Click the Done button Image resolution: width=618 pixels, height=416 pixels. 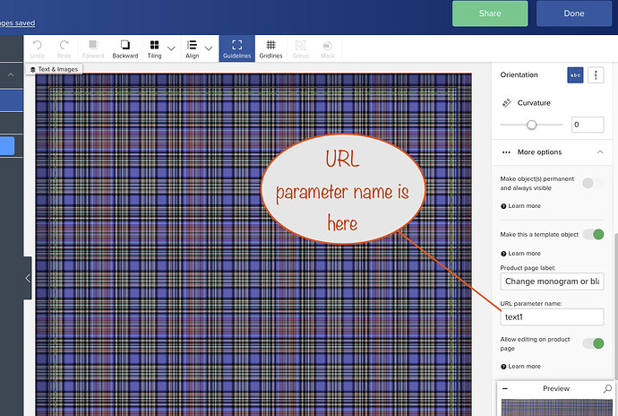click(574, 13)
